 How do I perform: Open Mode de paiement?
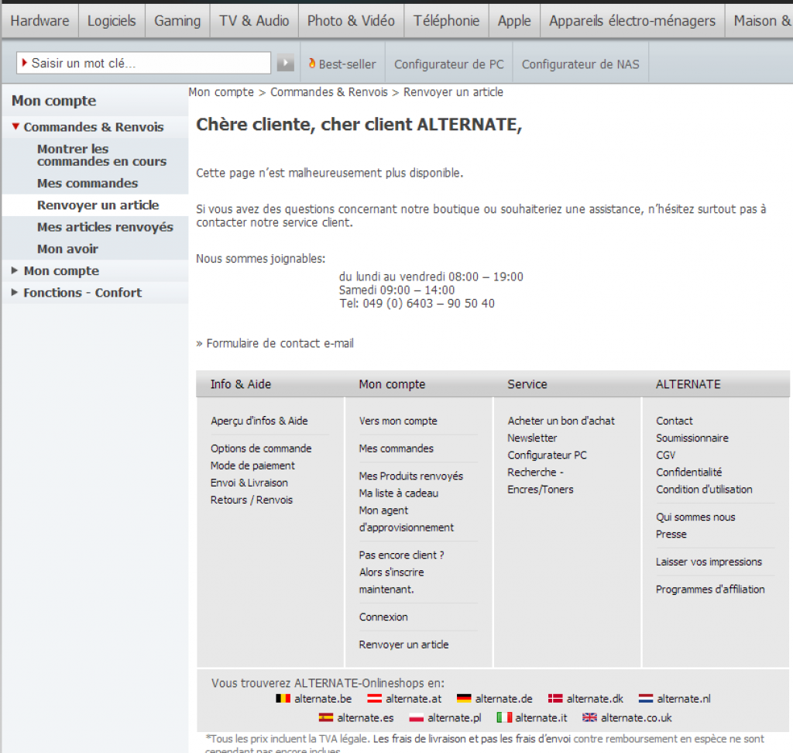tap(252, 466)
